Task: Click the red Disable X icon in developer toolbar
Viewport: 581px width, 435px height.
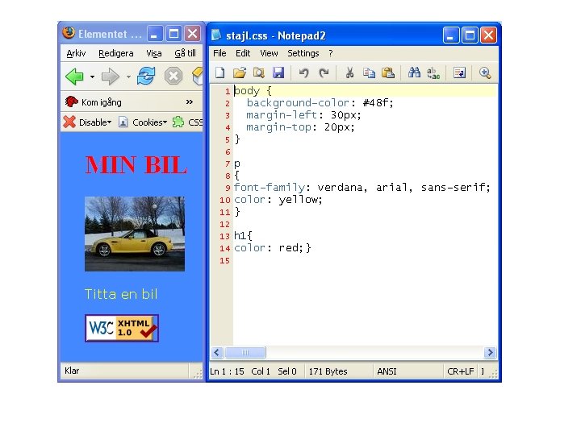Action: tap(69, 122)
